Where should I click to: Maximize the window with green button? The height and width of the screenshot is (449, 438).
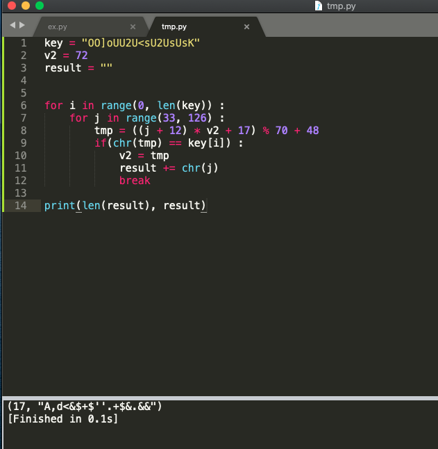point(40,6)
